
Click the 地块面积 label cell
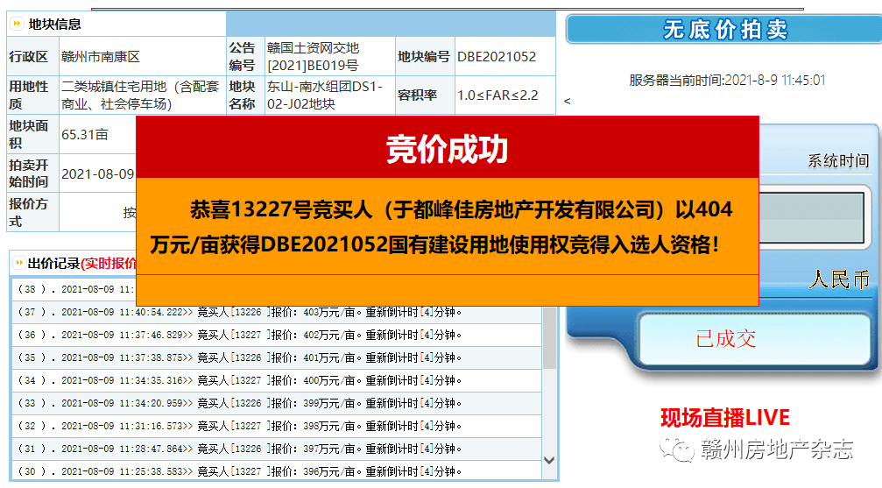[32, 134]
